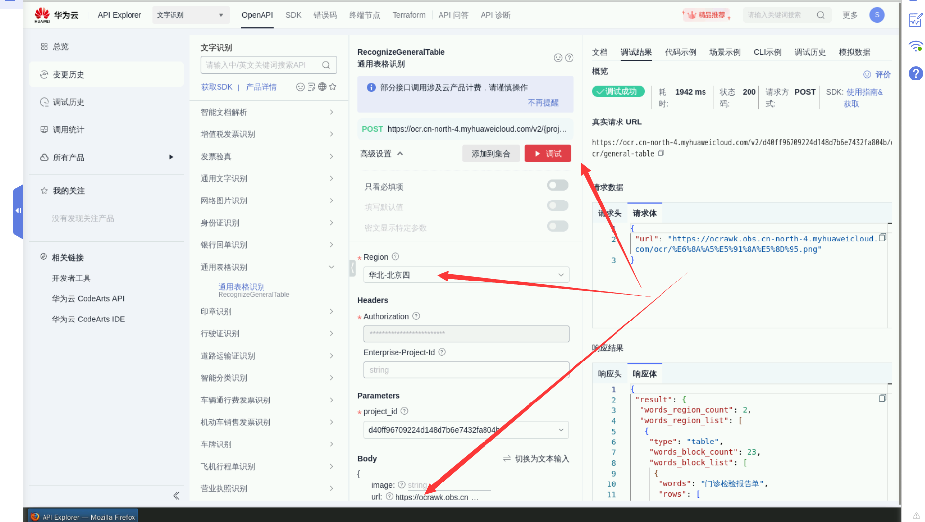Click the star favorite icon under API search
925x522 pixels.
333,87
